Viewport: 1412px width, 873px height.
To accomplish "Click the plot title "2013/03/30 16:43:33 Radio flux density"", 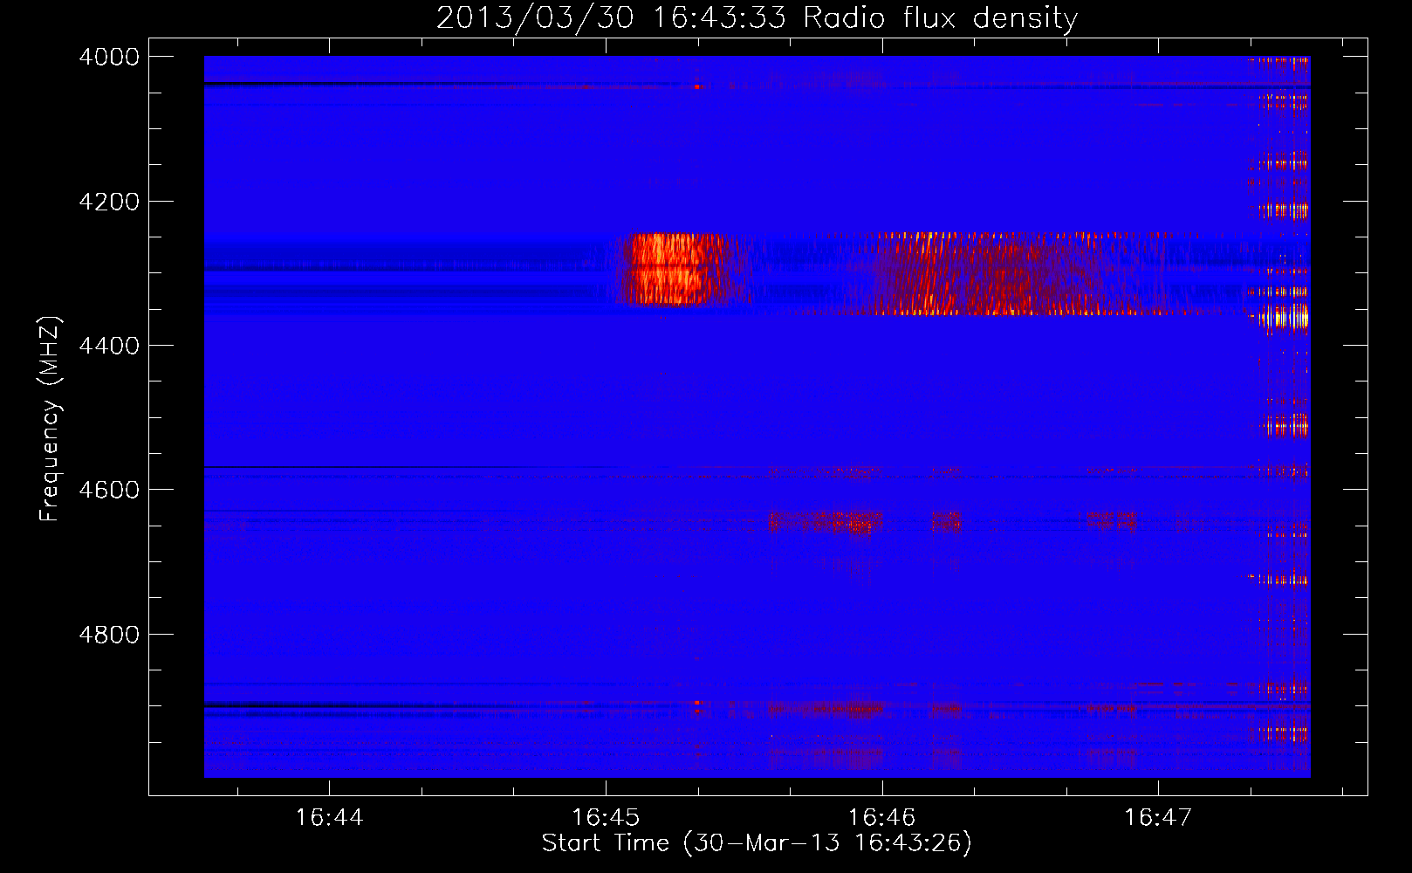I will (x=757, y=17).
